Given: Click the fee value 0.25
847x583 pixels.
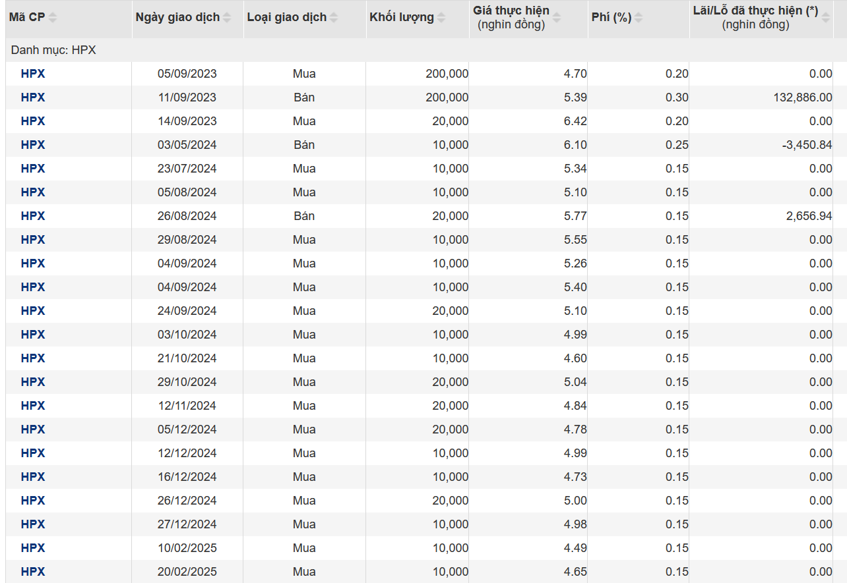Looking at the screenshot, I should click(x=677, y=145).
